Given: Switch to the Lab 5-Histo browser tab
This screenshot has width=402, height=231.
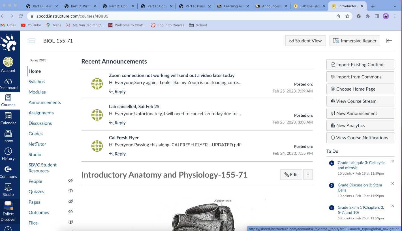Looking at the screenshot, I should coord(309,6).
